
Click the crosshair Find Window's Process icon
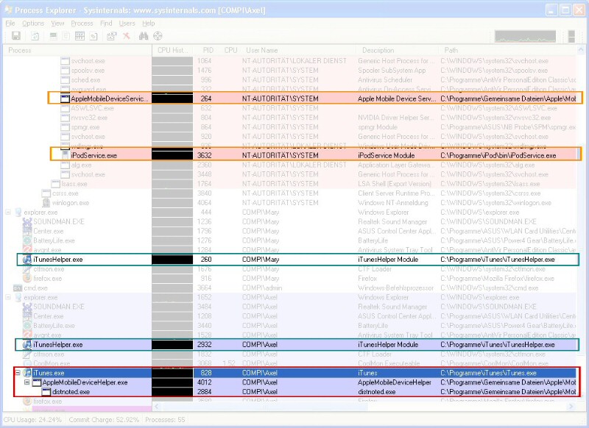(158, 36)
